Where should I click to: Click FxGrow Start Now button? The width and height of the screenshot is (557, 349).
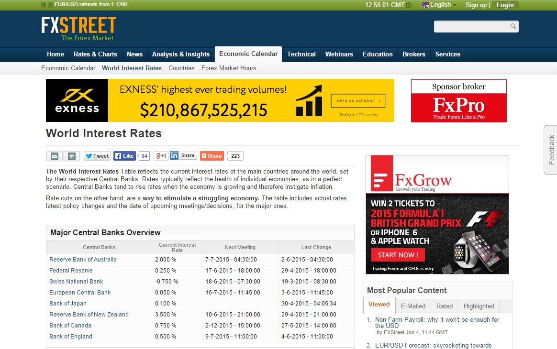click(398, 255)
